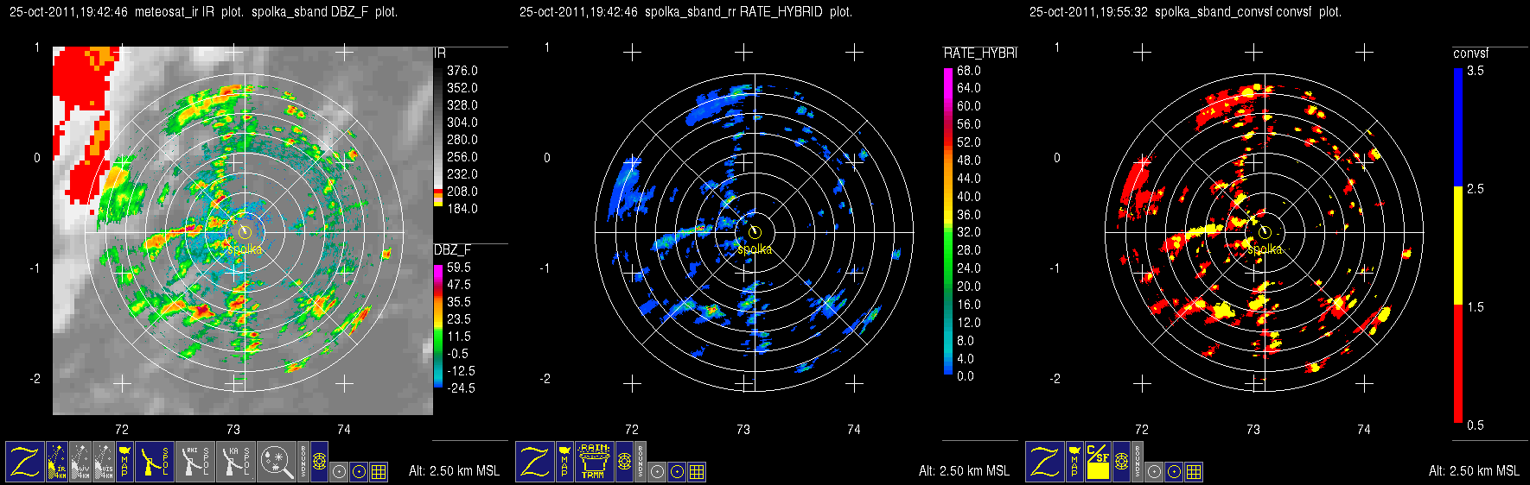The image size is (1530, 485).
Task: Click the Alt: 2.50 km MSL label in the middle panel
Action: pos(964,470)
